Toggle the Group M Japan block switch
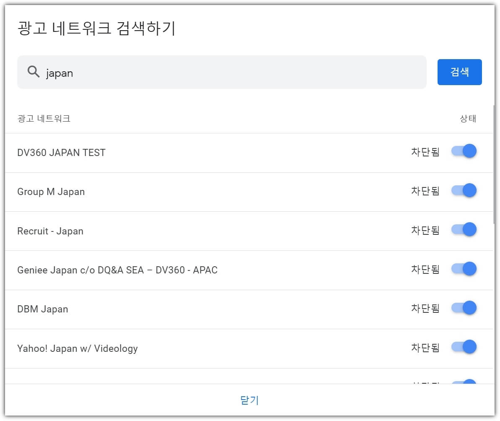Screen dimensions: 500x421 pos(464,190)
